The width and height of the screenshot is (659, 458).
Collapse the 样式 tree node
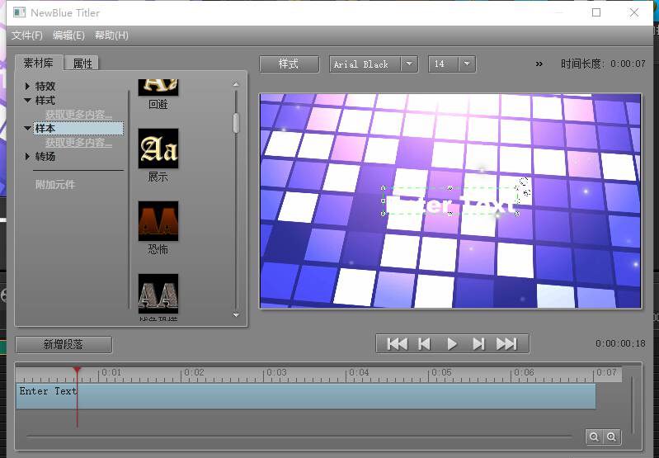27,101
